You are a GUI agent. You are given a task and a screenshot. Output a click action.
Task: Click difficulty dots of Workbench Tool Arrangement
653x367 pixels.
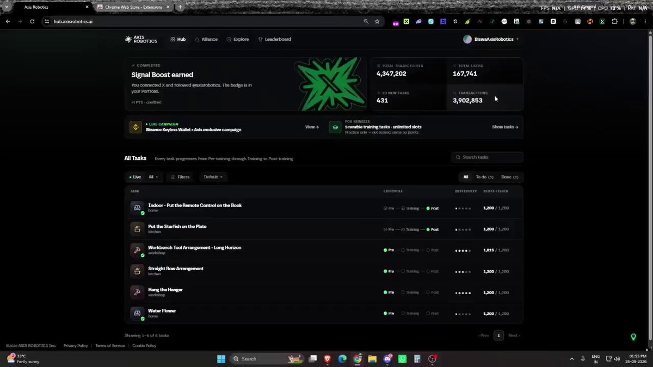coord(463,251)
